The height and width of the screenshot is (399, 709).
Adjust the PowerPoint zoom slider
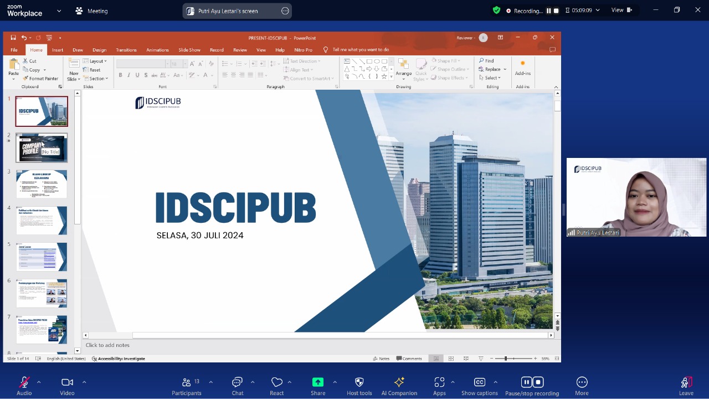point(505,359)
